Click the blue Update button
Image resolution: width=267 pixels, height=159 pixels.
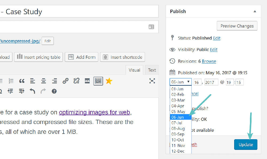click(246, 145)
